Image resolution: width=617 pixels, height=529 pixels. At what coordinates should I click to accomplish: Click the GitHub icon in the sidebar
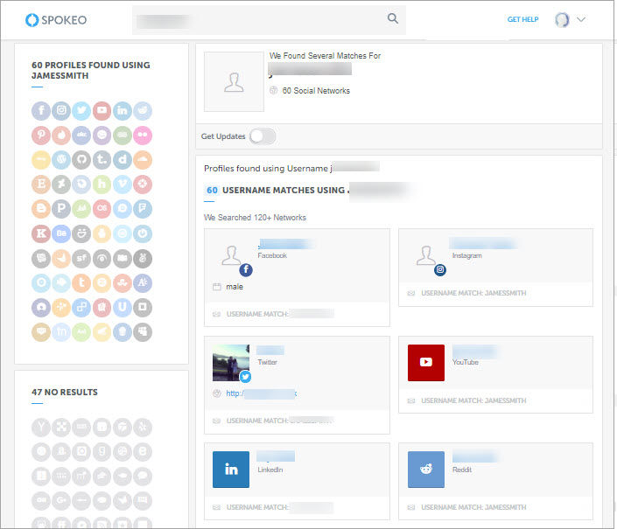81,159
